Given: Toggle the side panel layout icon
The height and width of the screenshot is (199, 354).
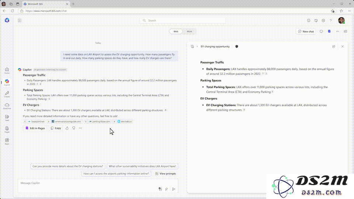Looking at the screenshot, I should pos(346,31).
